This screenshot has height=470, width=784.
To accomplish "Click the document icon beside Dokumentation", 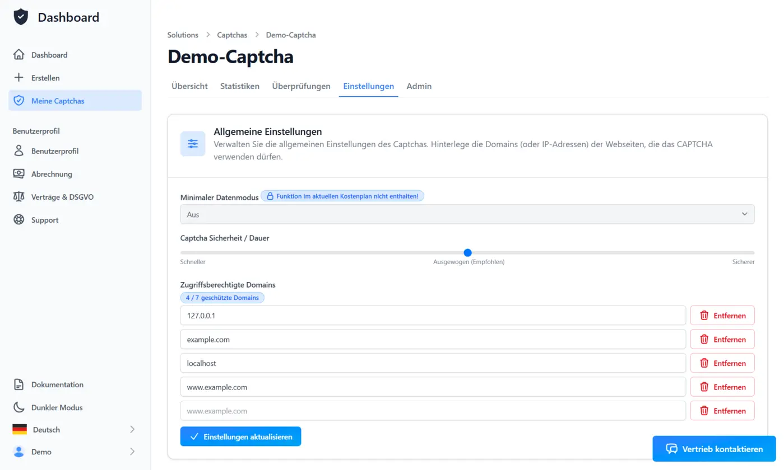I will 19,384.
